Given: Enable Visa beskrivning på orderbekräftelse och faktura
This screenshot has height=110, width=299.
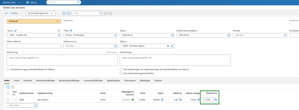Looking at the screenshot, I should (8, 70).
